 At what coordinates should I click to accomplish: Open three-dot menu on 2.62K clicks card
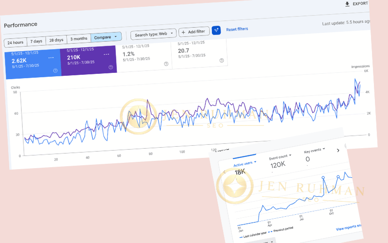click(51, 57)
